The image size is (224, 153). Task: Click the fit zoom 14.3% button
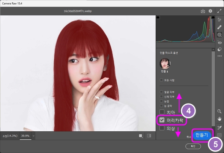click(x=10, y=136)
